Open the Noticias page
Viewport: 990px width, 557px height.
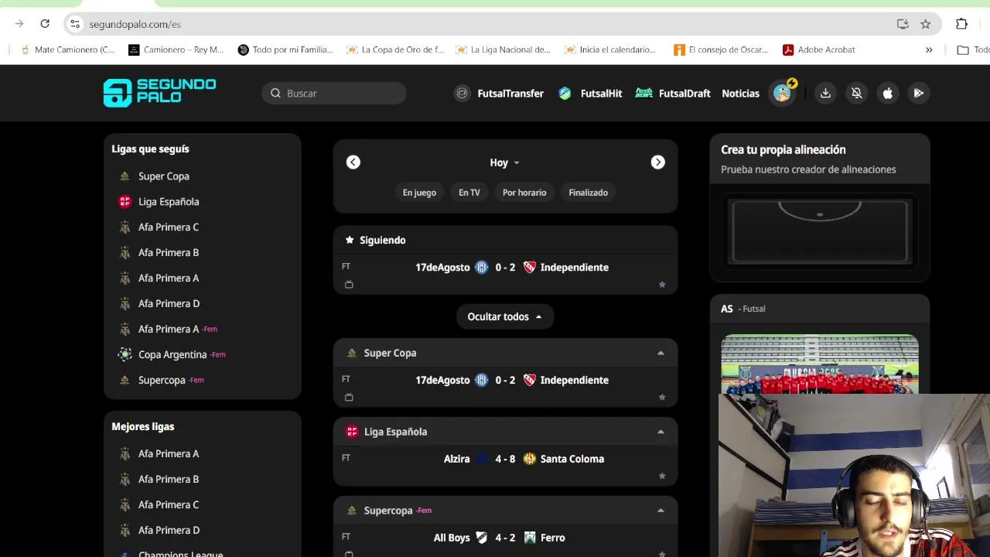tap(740, 93)
